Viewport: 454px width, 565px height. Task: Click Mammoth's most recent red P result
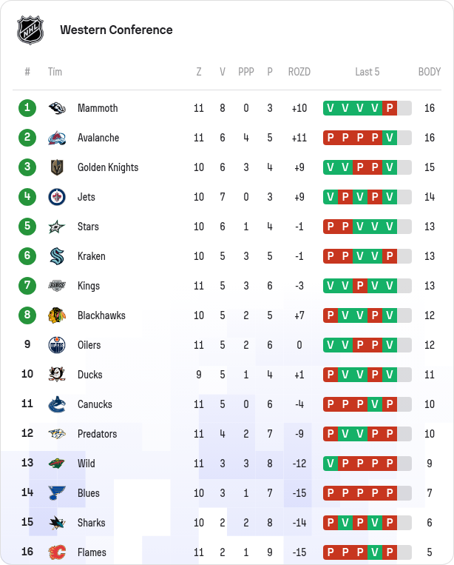(390, 108)
